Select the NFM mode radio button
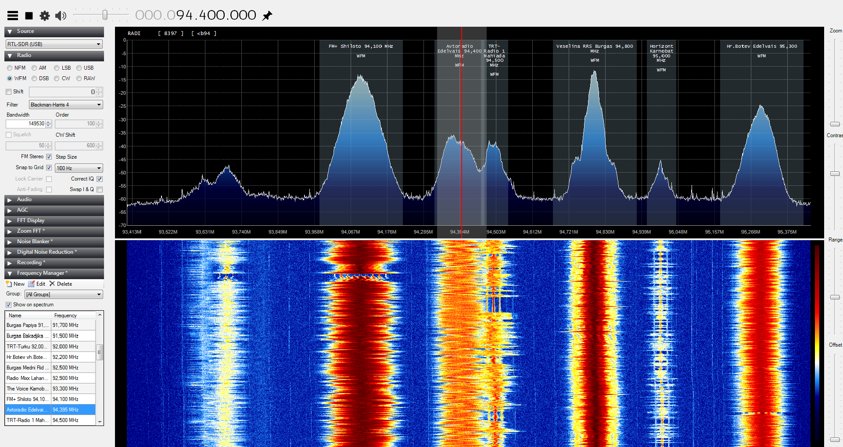The width and height of the screenshot is (843, 447). click(10, 68)
